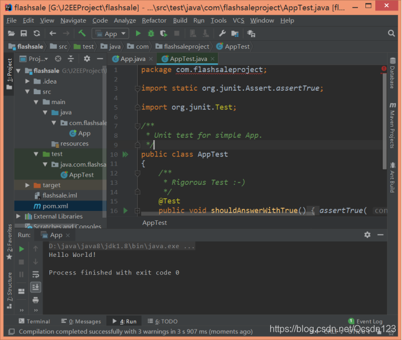
Task: Hide the Project panel with minus icon
Action: (x=100, y=59)
